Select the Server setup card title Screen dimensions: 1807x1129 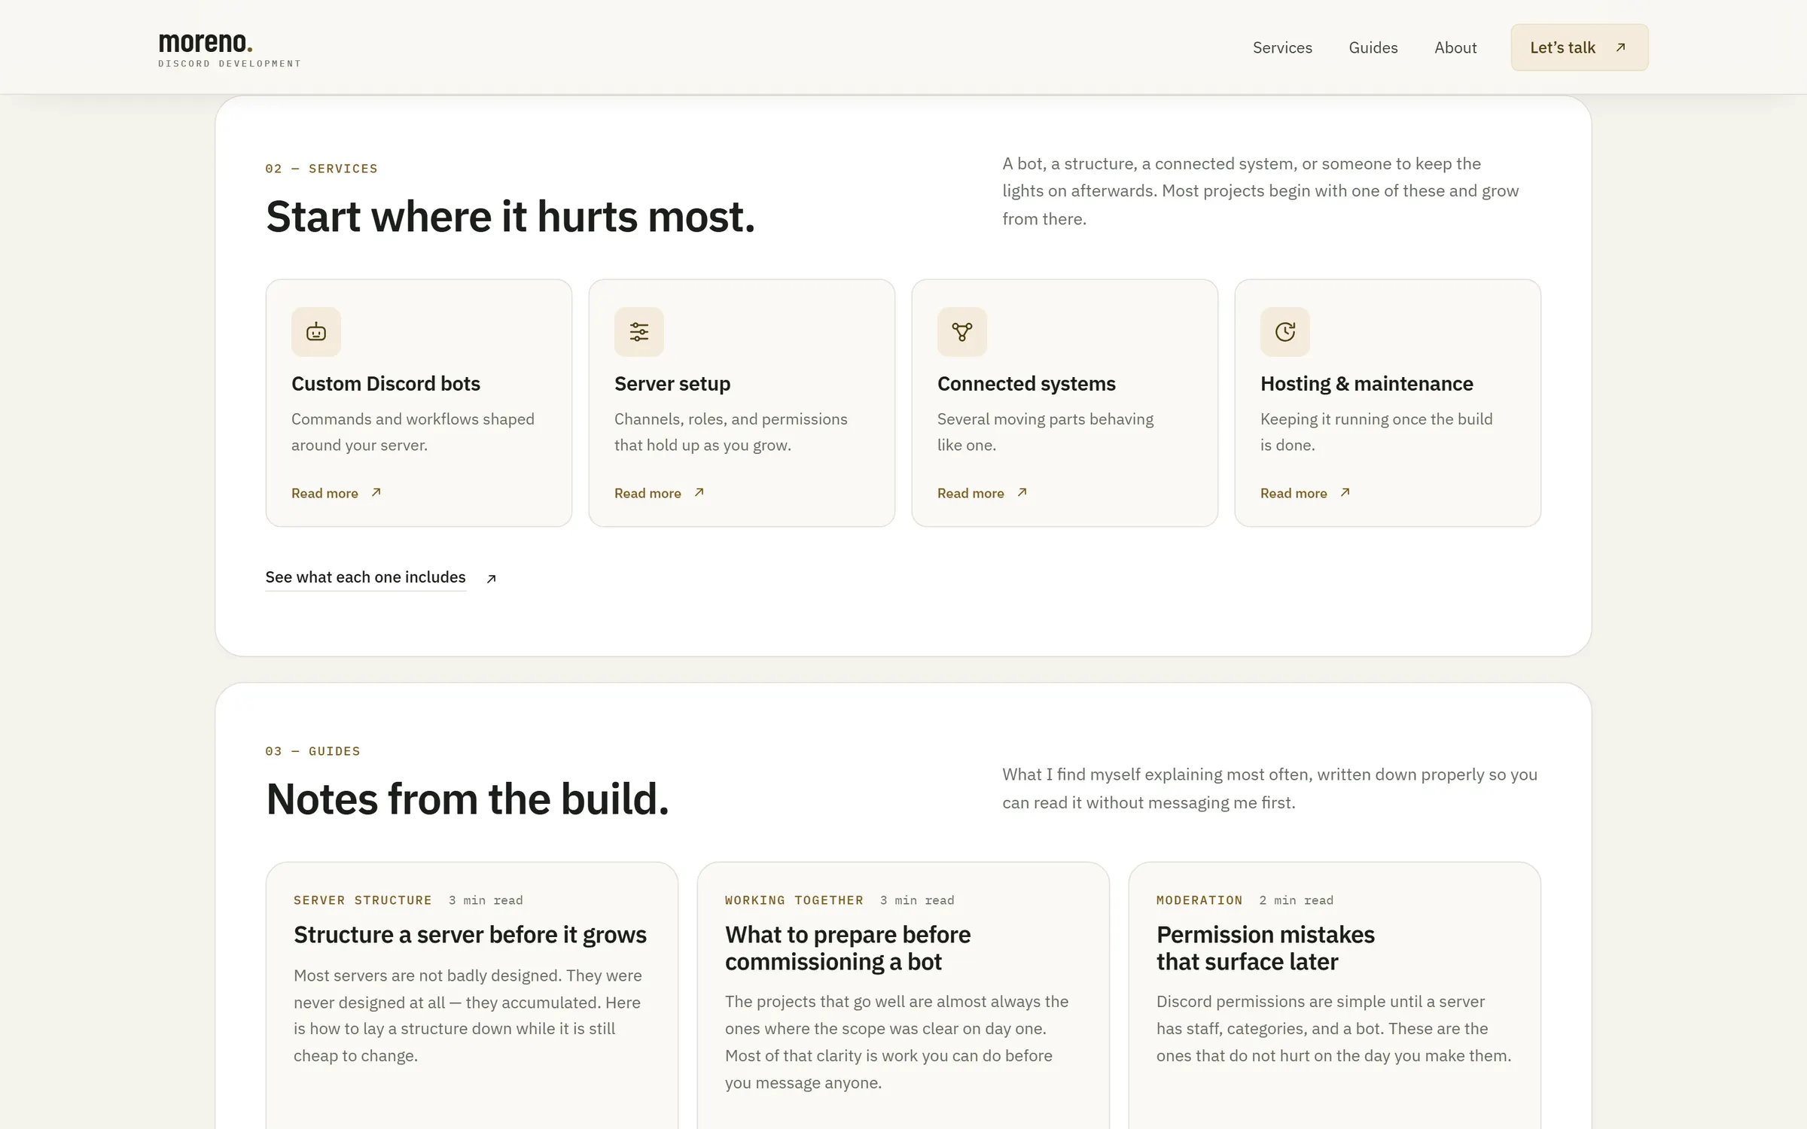point(672,384)
